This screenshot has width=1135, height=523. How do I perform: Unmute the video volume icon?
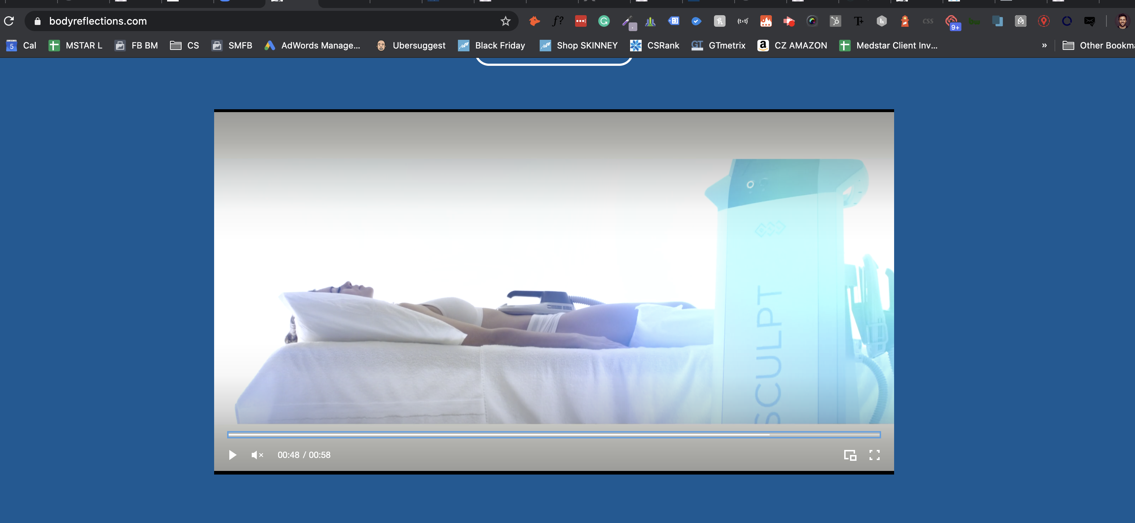[x=257, y=455]
